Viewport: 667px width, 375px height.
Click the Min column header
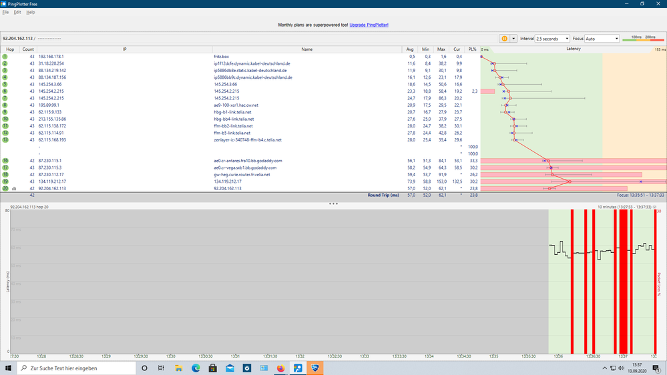pos(425,49)
